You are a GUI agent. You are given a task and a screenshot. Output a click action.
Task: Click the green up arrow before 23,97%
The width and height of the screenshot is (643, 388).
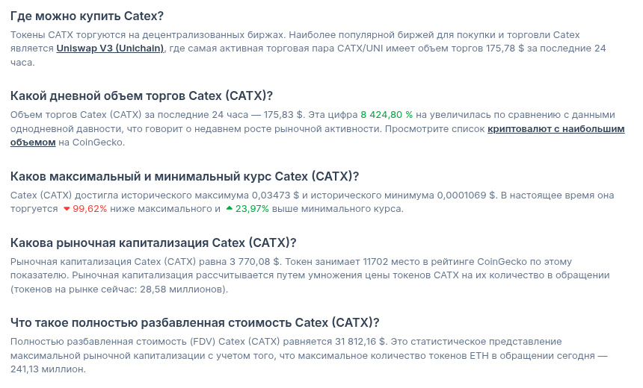pos(229,209)
